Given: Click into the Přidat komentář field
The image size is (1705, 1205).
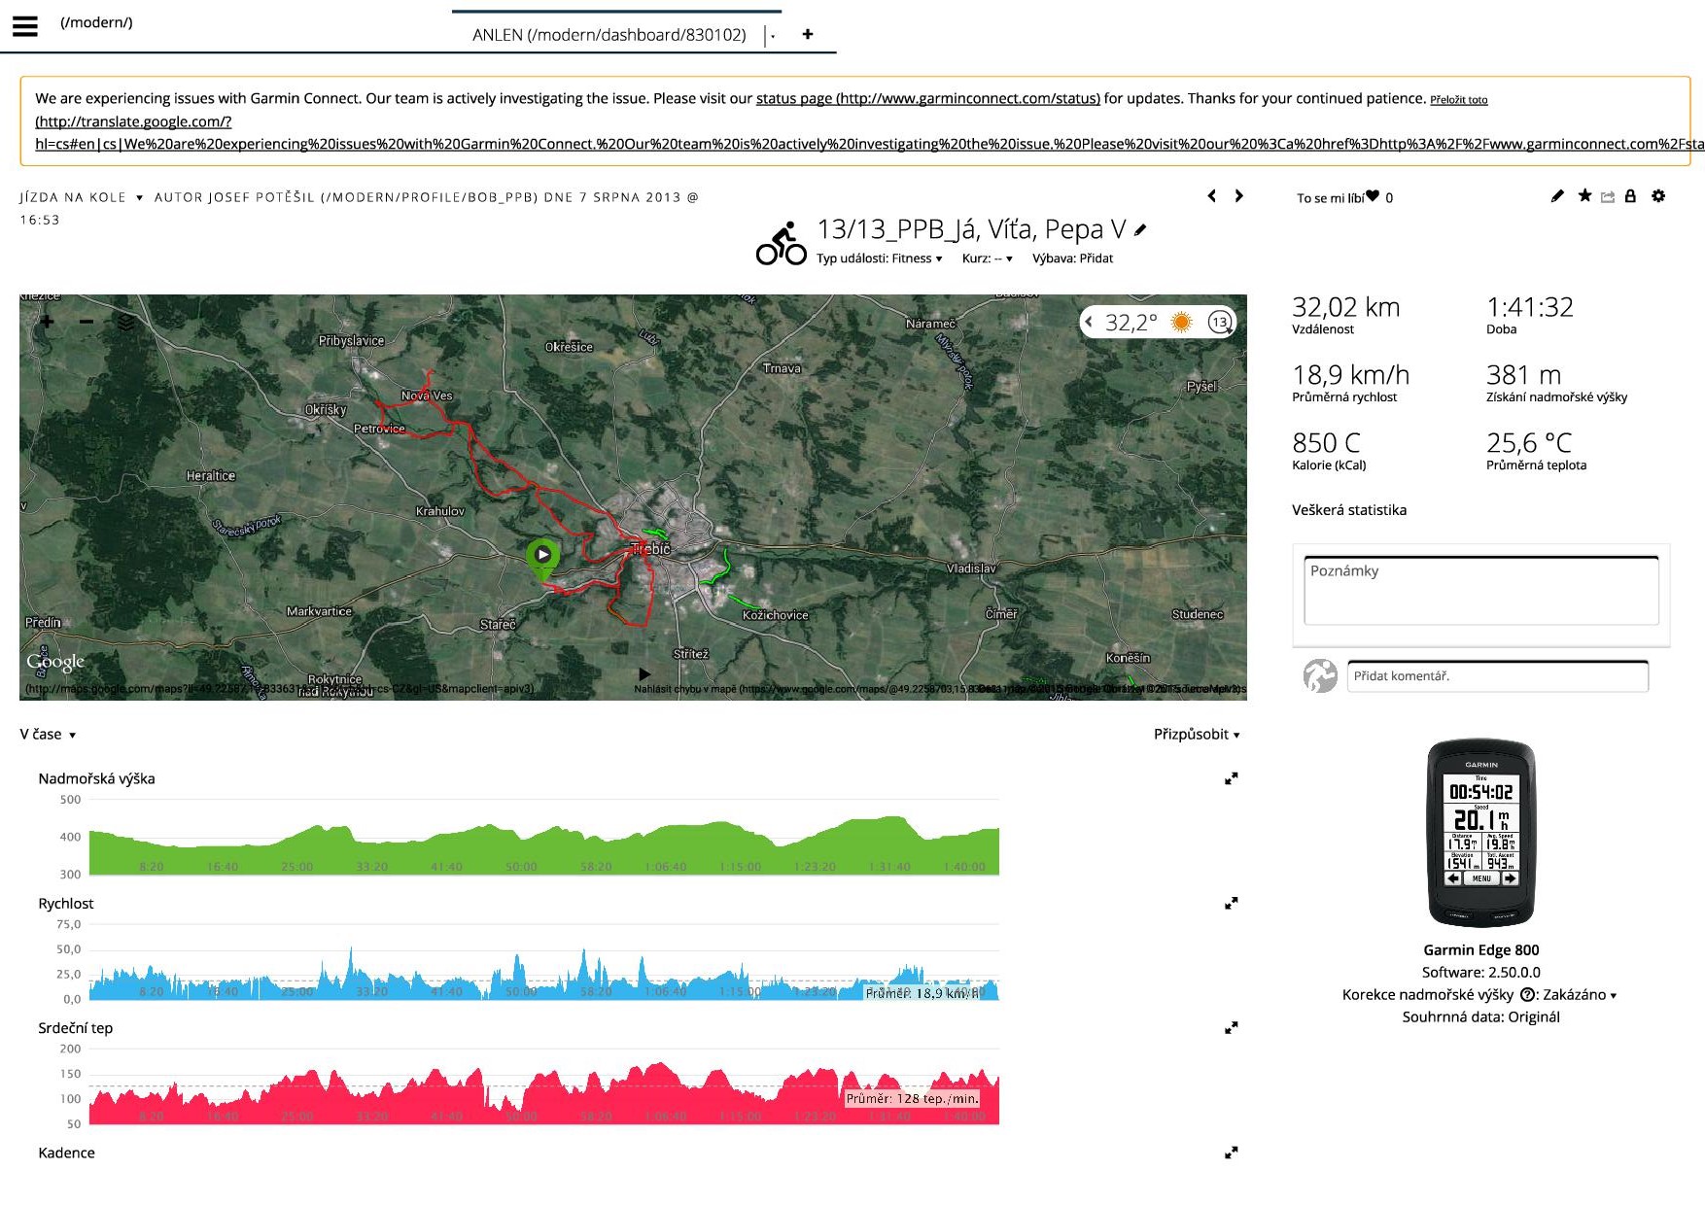Looking at the screenshot, I should pos(1497,676).
